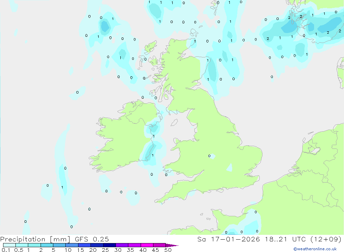Select the 2–5 mm legend color box
This screenshot has height=252, width=344.
click(47, 245)
